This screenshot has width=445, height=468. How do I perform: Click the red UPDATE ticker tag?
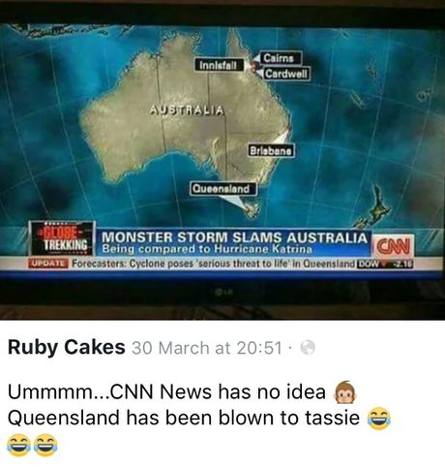pyautogui.click(x=48, y=264)
